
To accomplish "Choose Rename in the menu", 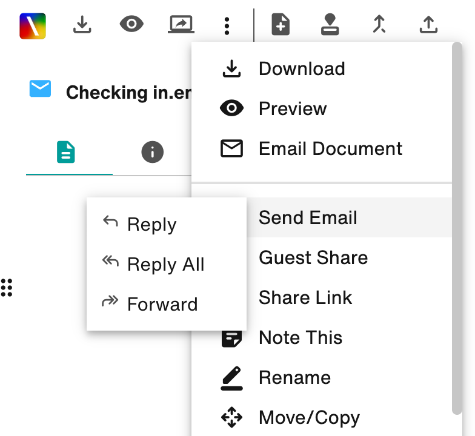I will (321, 377).
